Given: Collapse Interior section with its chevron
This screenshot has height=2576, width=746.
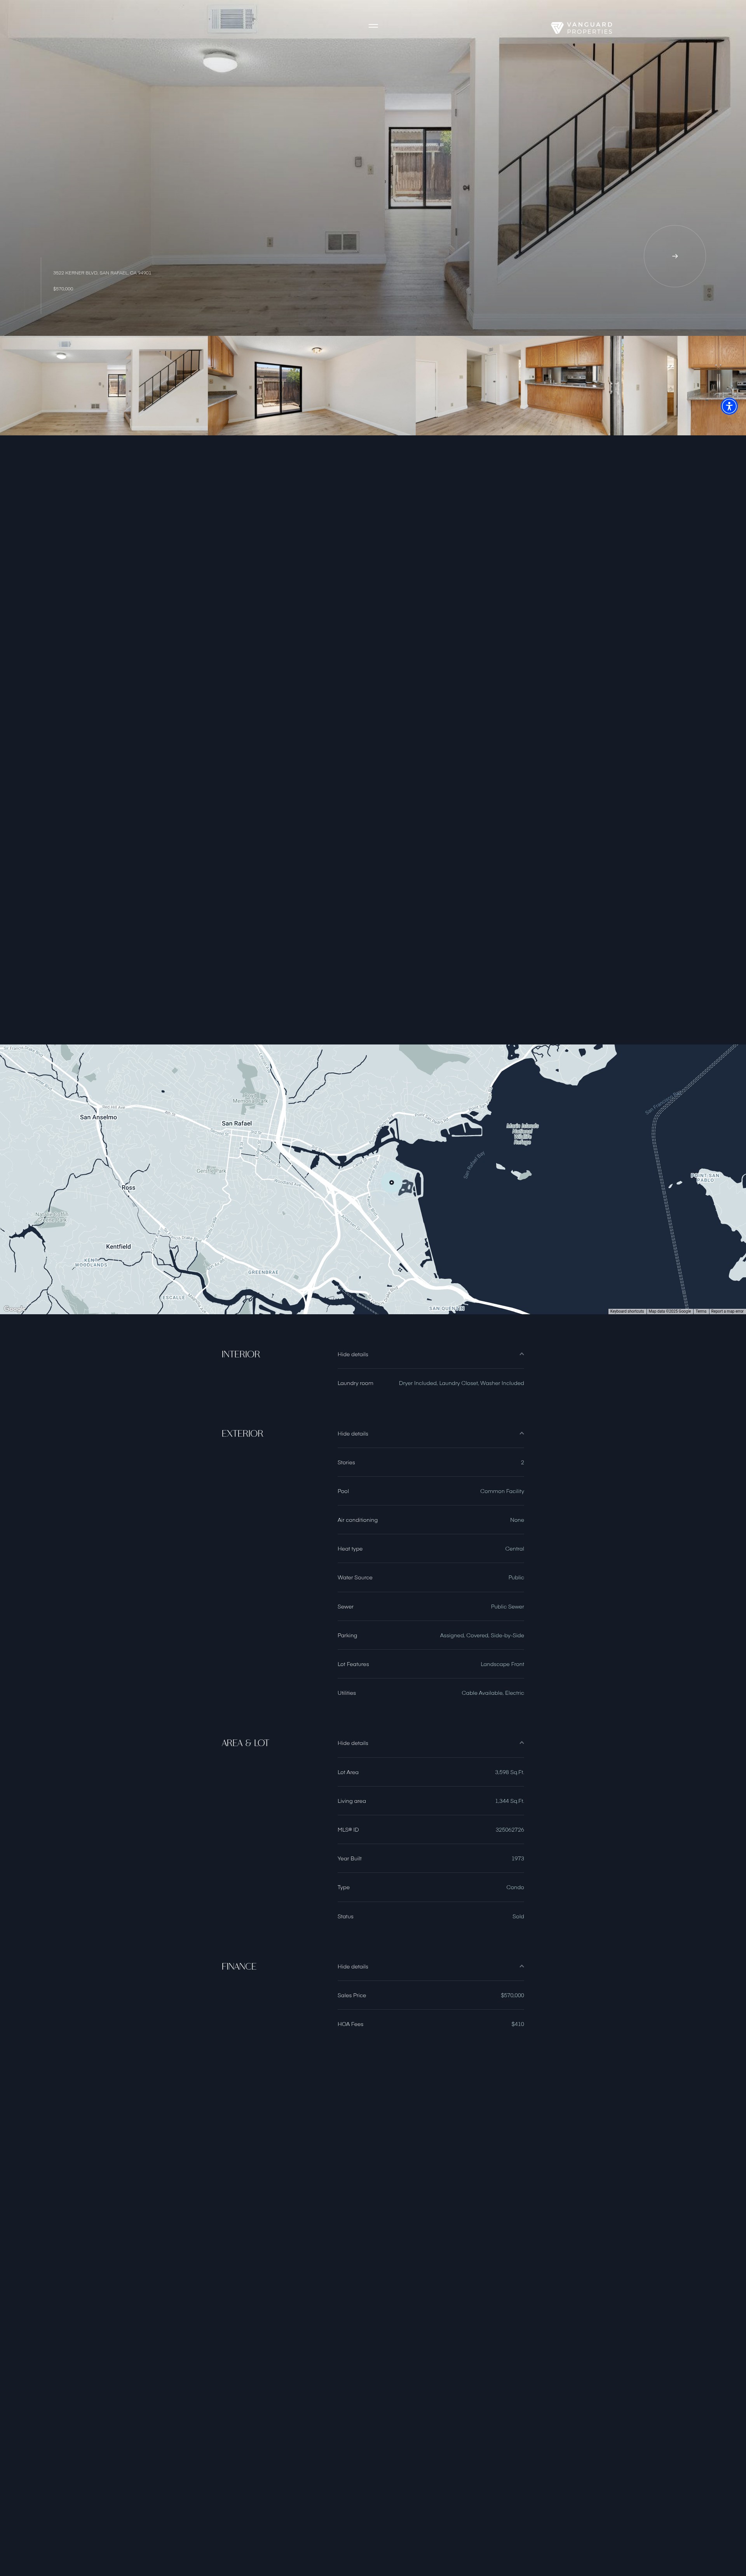Looking at the screenshot, I should [x=521, y=1354].
